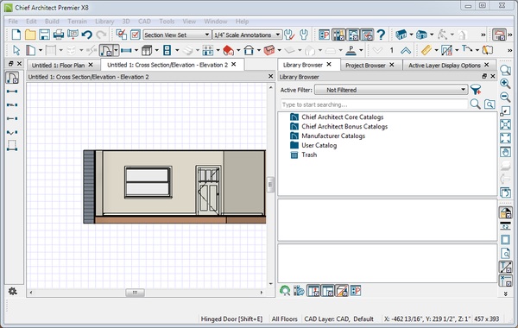
Task: Select the Hinged Door tool in toolbar
Action: tap(106, 51)
